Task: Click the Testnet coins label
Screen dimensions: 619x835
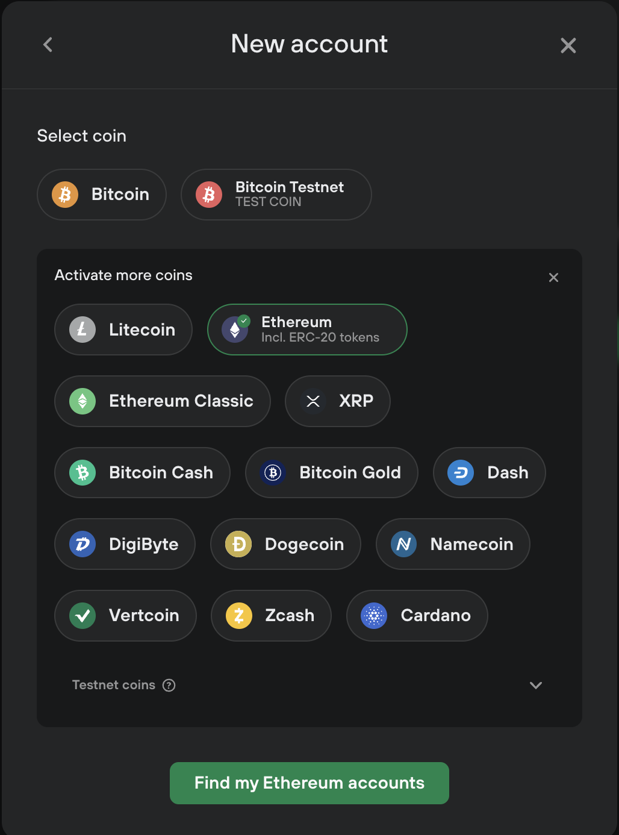Action: (114, 685)
